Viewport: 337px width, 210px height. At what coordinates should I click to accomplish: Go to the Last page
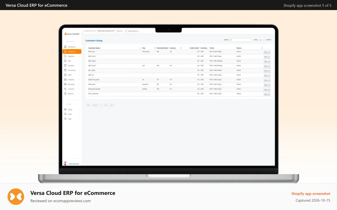pos(111,105)
